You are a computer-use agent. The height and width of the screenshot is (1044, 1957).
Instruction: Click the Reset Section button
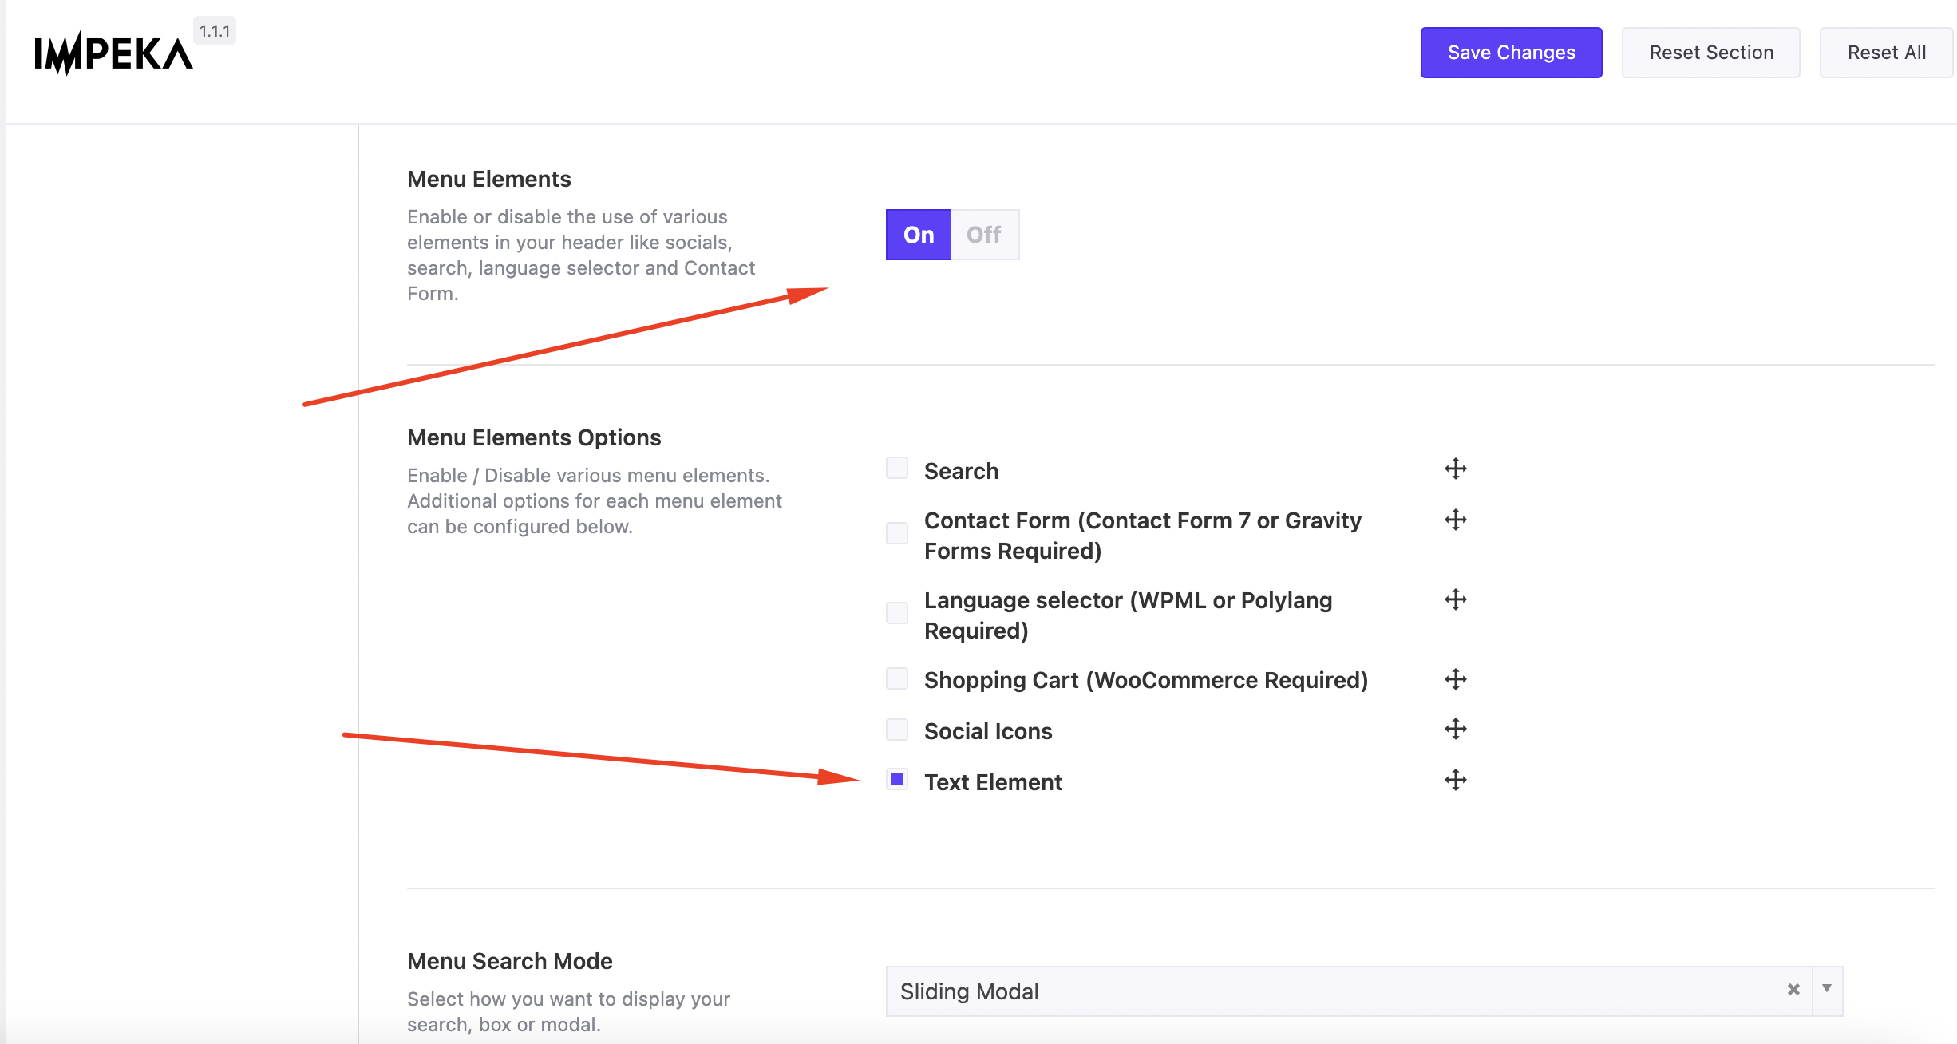(1711, 53)
